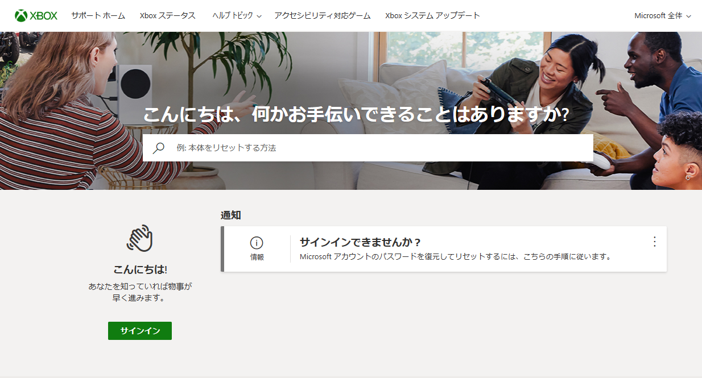Click the 情報 label under info icon
Image resolution: width=702 pixels, height=378 pixels.
tap(257, 257)
